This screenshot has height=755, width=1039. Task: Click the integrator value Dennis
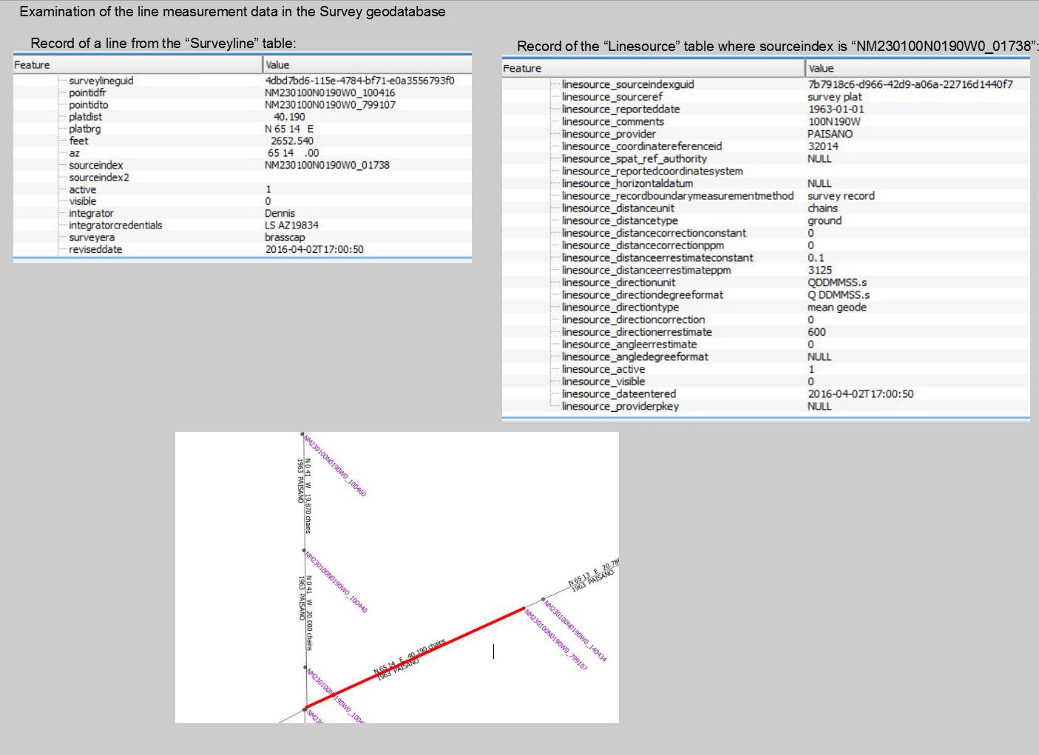280,213
